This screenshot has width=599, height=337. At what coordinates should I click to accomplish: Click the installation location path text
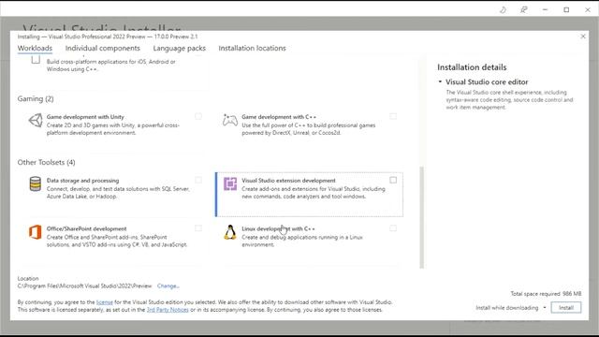click(84, 286)
